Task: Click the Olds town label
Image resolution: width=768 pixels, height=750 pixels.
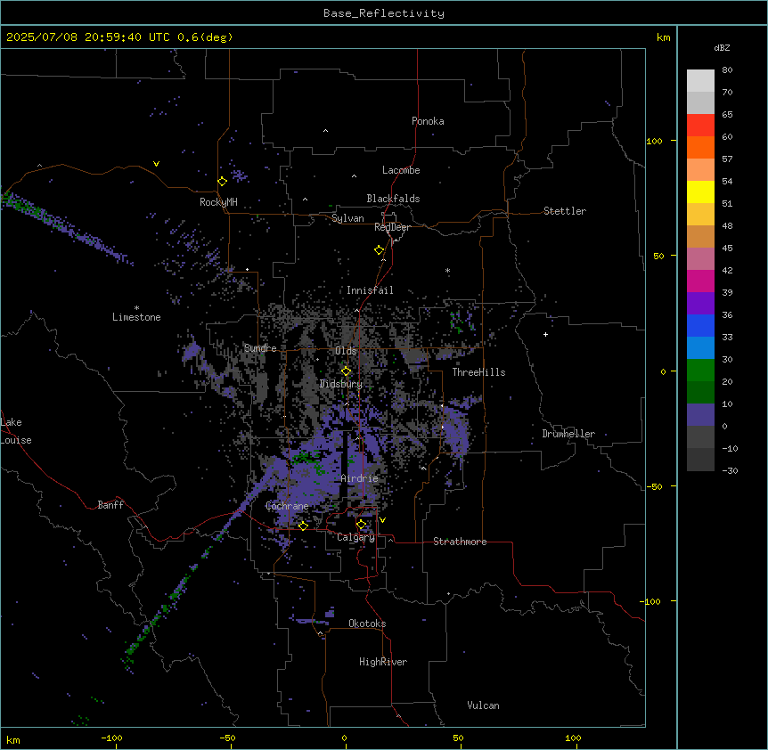Action: click(346, 351)
